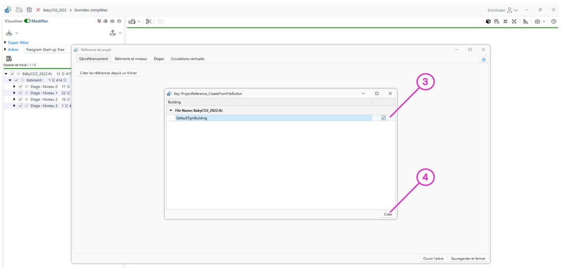
Task: Click the scissors cut tool icon
Action: pyautogui.click(x=148, y=22)
